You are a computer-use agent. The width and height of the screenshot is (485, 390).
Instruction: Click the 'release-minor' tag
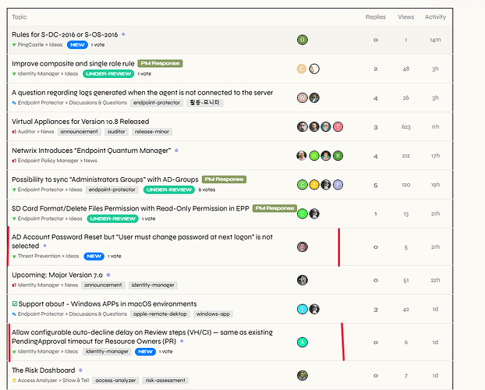coord(152,132)
